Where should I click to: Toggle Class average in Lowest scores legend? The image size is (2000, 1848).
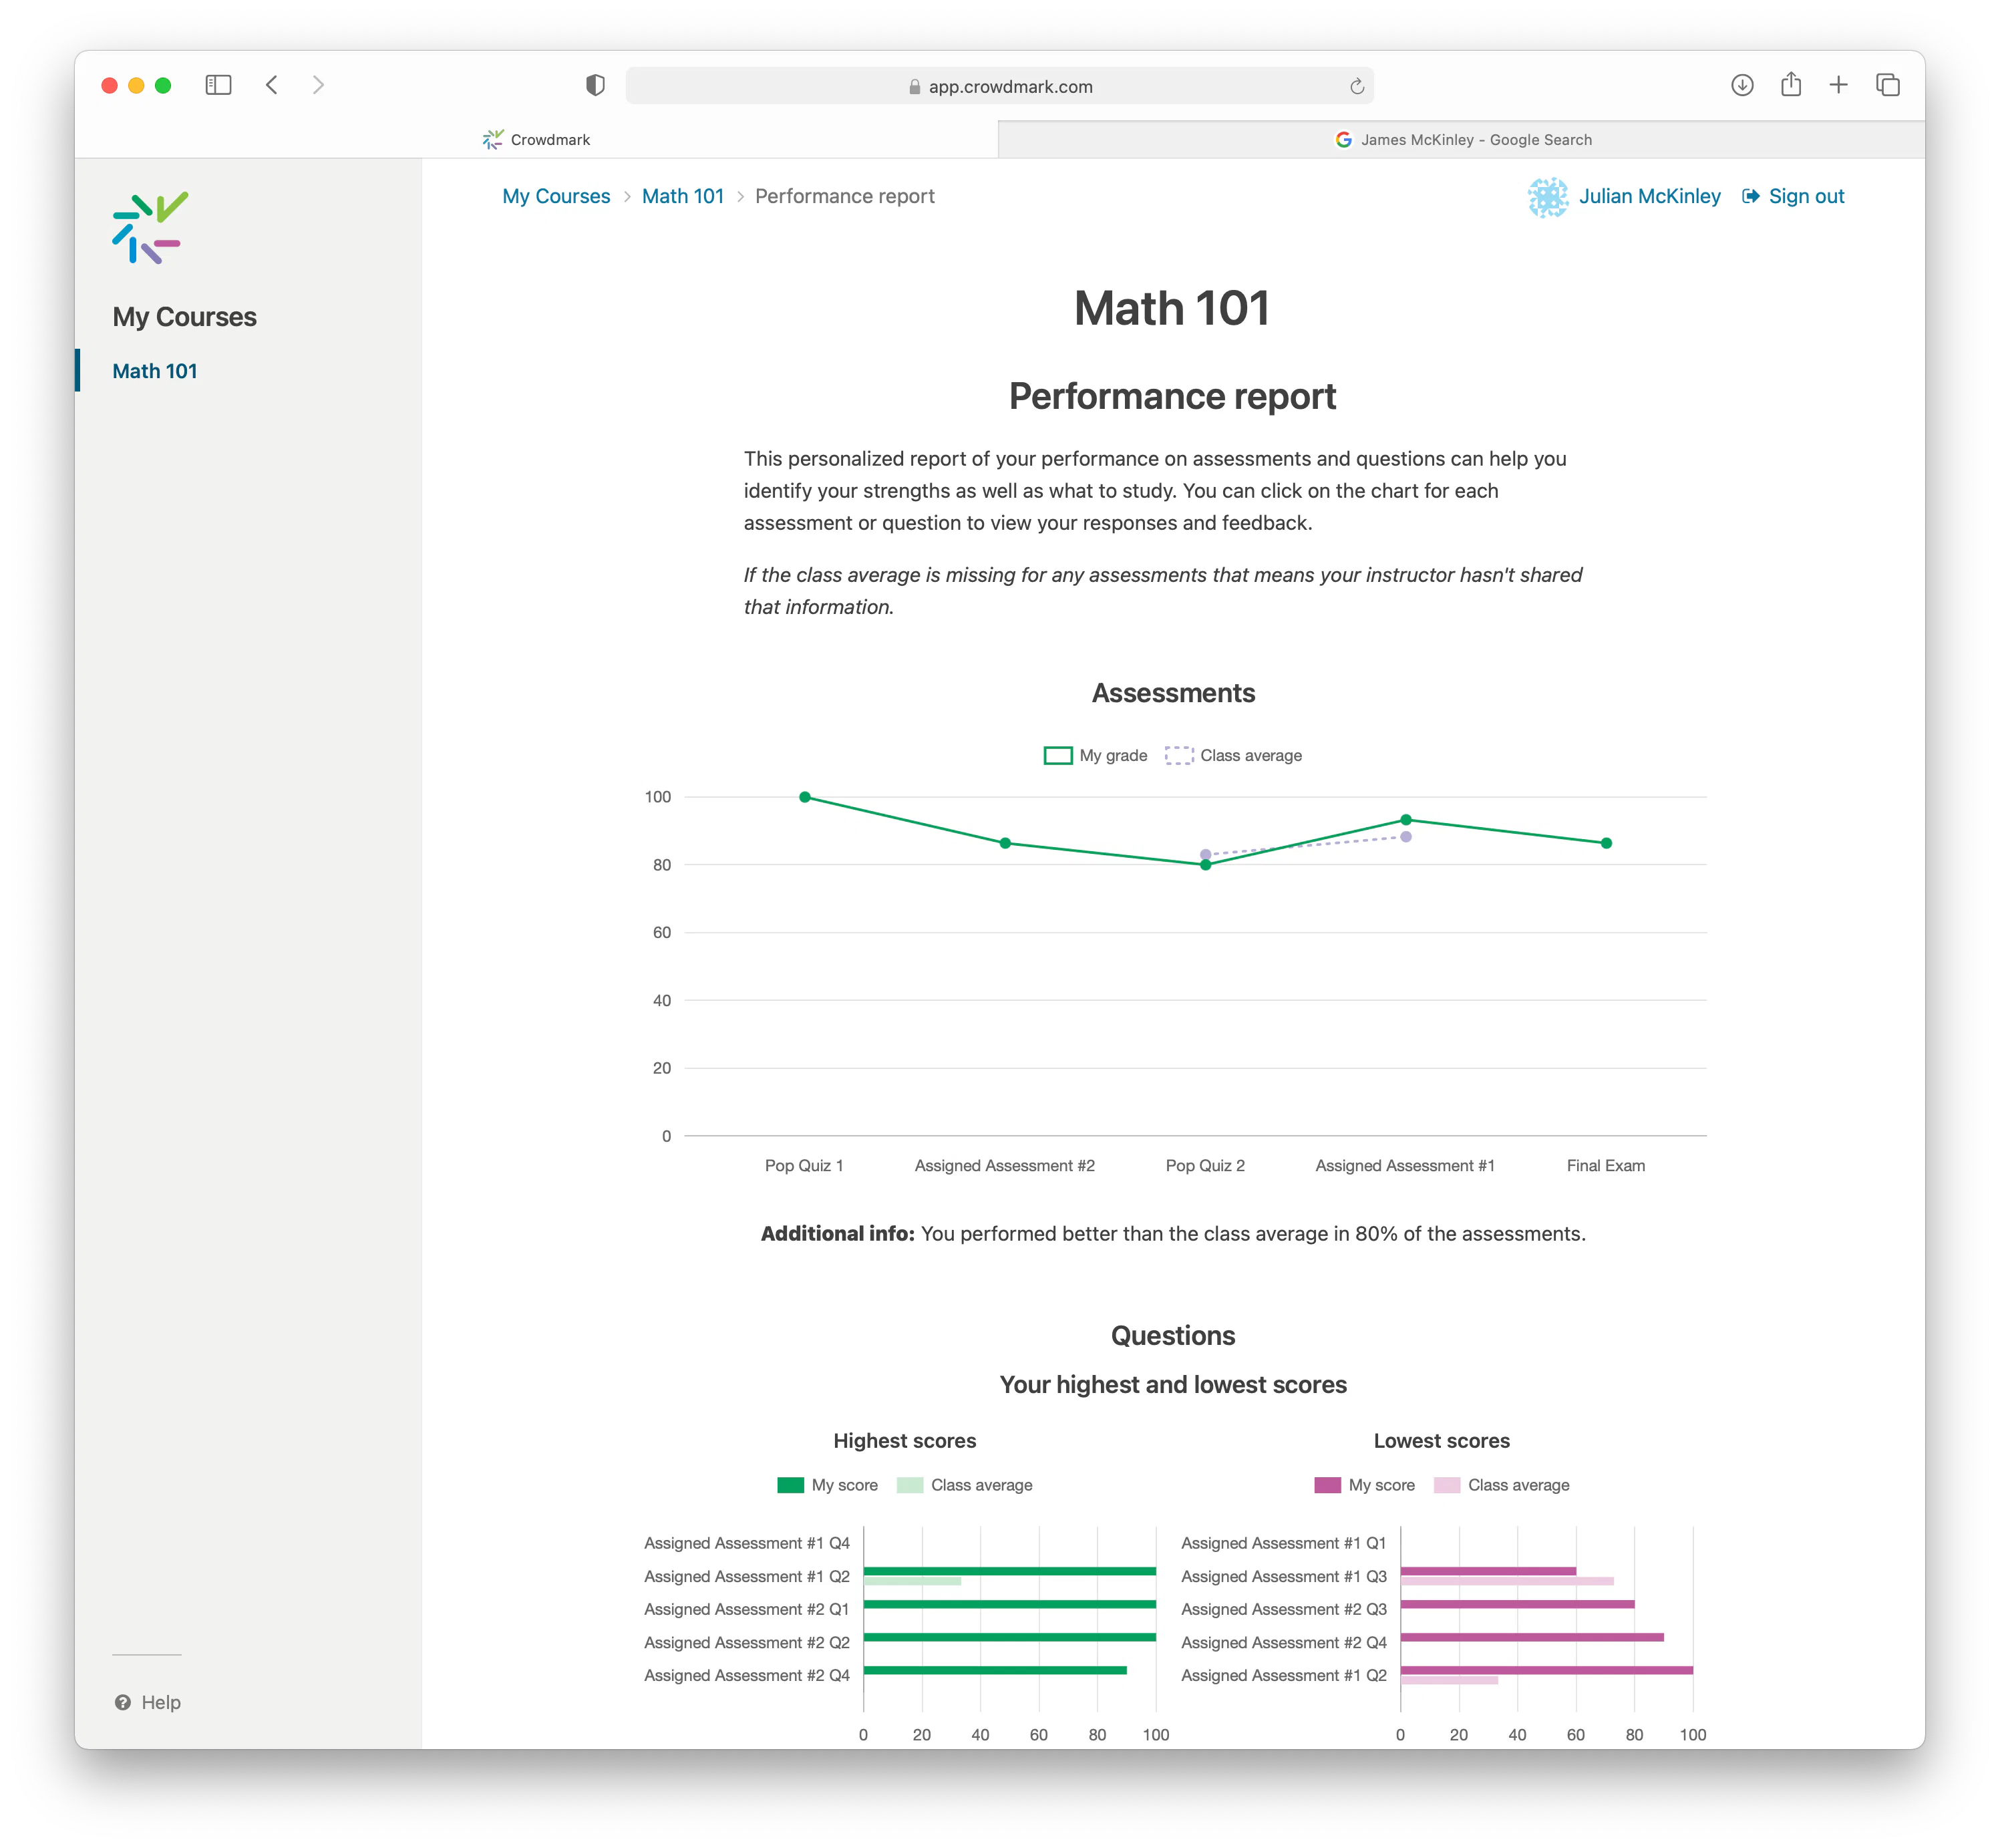click(1501, 1485)
